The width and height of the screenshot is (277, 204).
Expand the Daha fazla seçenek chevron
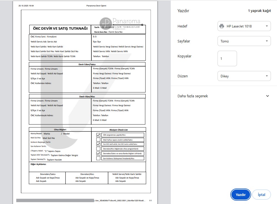click(268, 96)
